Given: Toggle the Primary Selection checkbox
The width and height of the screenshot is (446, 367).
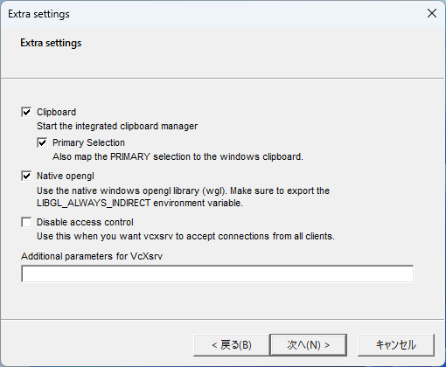Looking at the screenshot, I should 42,142.
